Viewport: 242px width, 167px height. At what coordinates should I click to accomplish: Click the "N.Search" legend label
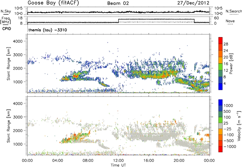click(234, 11)
